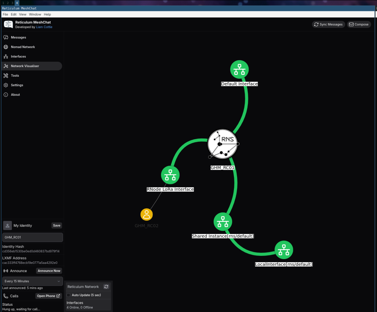Click the central RNS GHM_RC01 node

(x=223, y=144)
